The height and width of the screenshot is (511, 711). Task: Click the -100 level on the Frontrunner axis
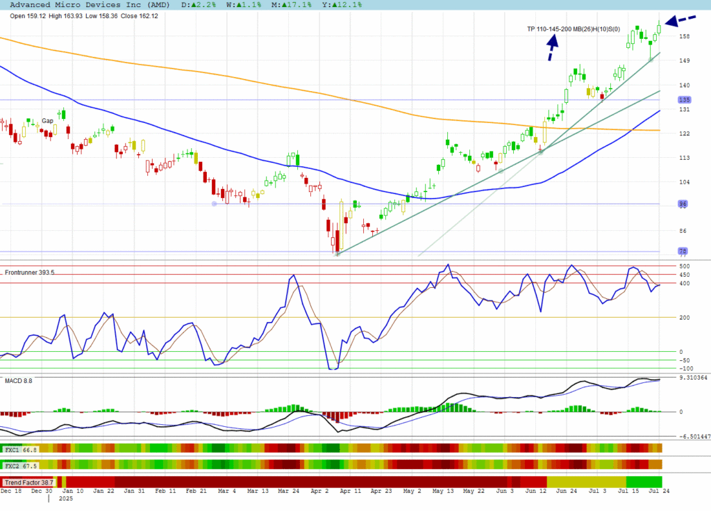(x=686, y=369)
